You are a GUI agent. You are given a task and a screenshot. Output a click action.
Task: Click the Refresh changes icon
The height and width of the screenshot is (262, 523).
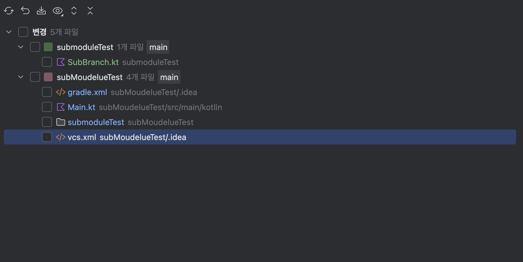[x=8, y=10]
